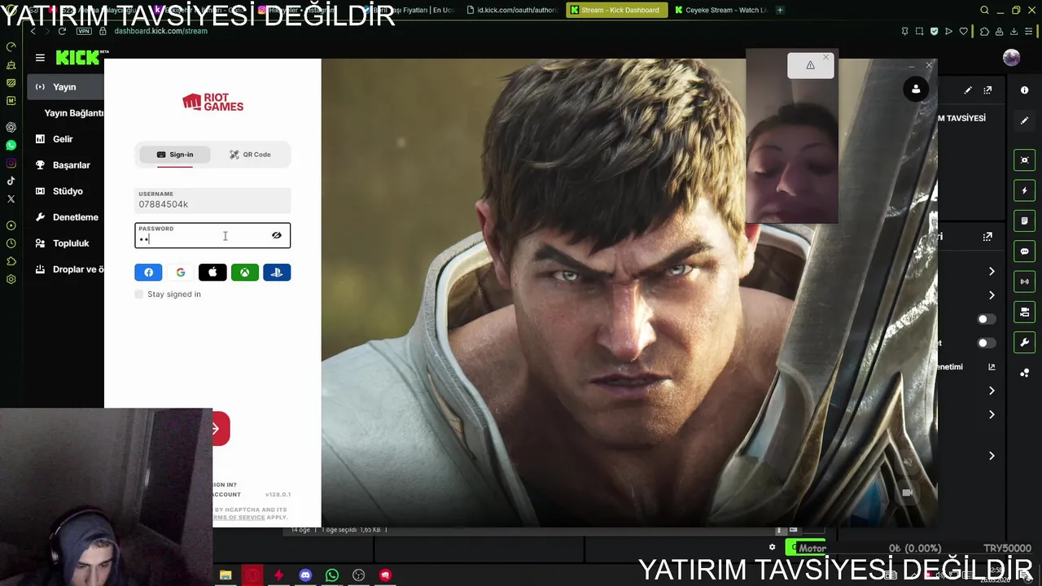Click the dashboard.kick.com/stream address bar
Screen dimensions: 1042x586
160,31
